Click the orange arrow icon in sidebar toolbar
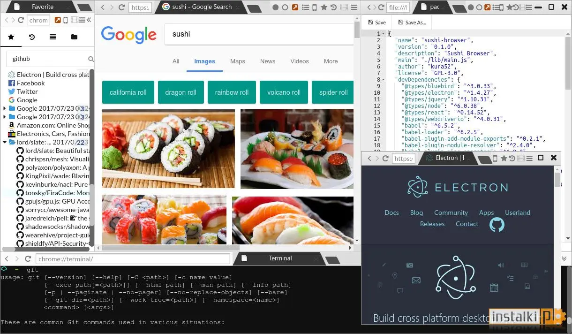 [58, 20]
